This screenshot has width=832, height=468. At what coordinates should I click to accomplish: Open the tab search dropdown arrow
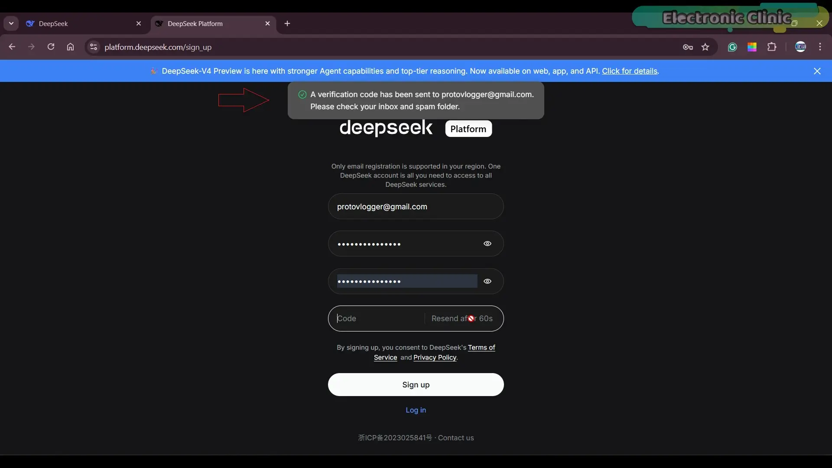(11, 23)
